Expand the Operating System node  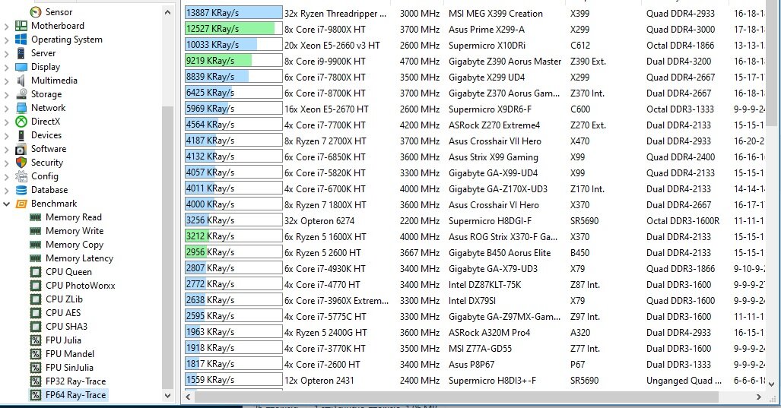pos(7,40)
